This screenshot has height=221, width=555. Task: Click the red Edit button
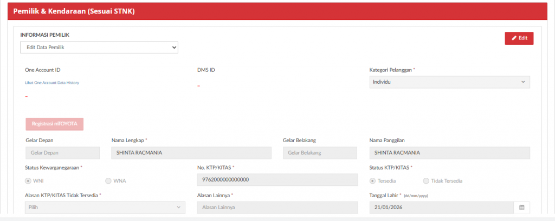click(519, 38)
